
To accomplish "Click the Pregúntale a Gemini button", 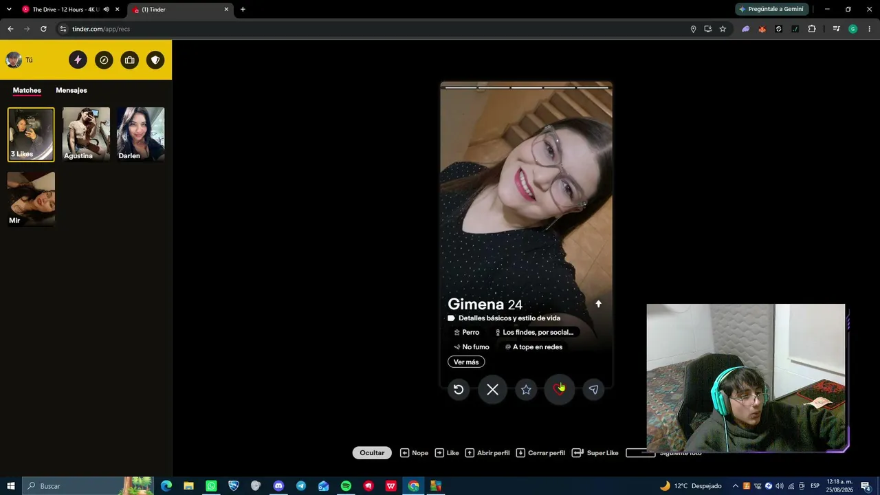I will pyautogui.click(x=771, y=10).
